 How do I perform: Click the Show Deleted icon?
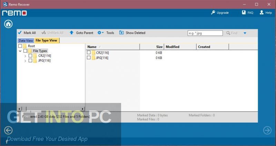(121, 33)
